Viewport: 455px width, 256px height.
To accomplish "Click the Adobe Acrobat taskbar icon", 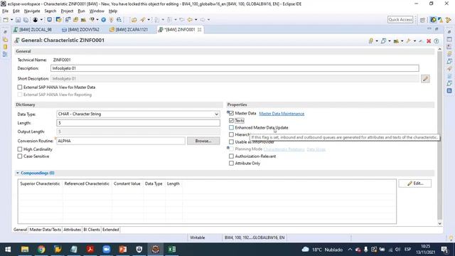I will coord(90,250).
